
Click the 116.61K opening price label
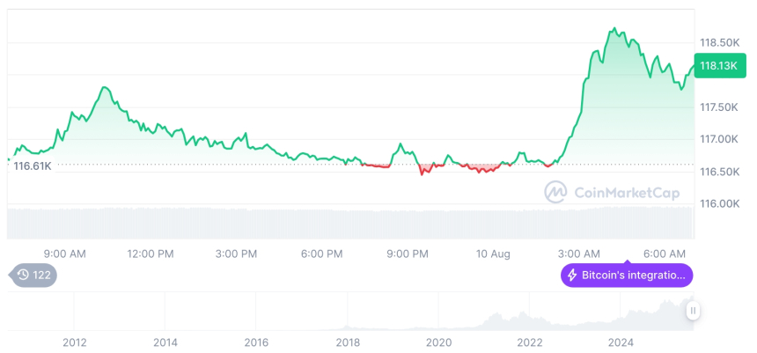(33, 165)
